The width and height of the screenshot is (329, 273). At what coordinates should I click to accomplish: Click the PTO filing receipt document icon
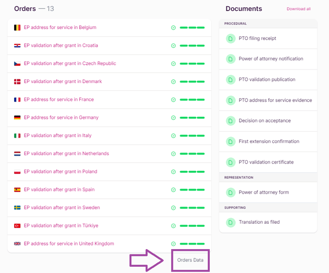coord(231,38)
